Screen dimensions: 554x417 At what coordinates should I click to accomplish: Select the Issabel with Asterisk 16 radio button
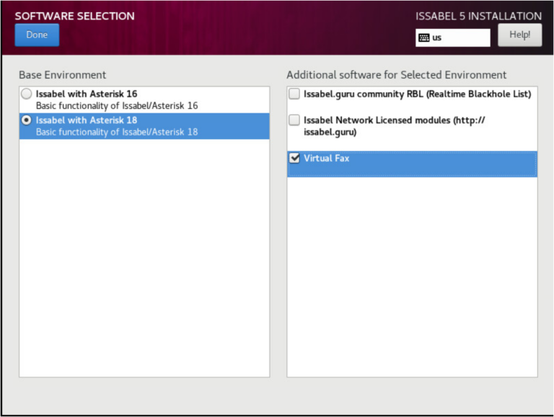point(27,94)
